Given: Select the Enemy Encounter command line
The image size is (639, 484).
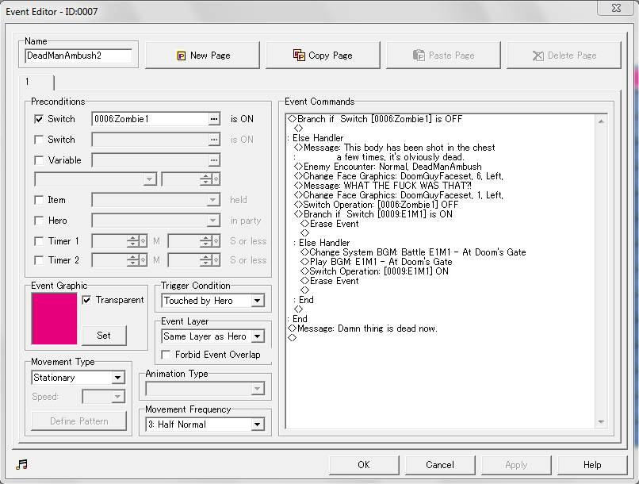Looking at the screenshot, I should click(392, 167).
